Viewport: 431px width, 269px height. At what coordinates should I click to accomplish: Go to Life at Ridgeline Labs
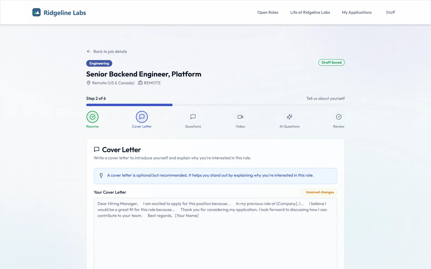pos(310,12)
